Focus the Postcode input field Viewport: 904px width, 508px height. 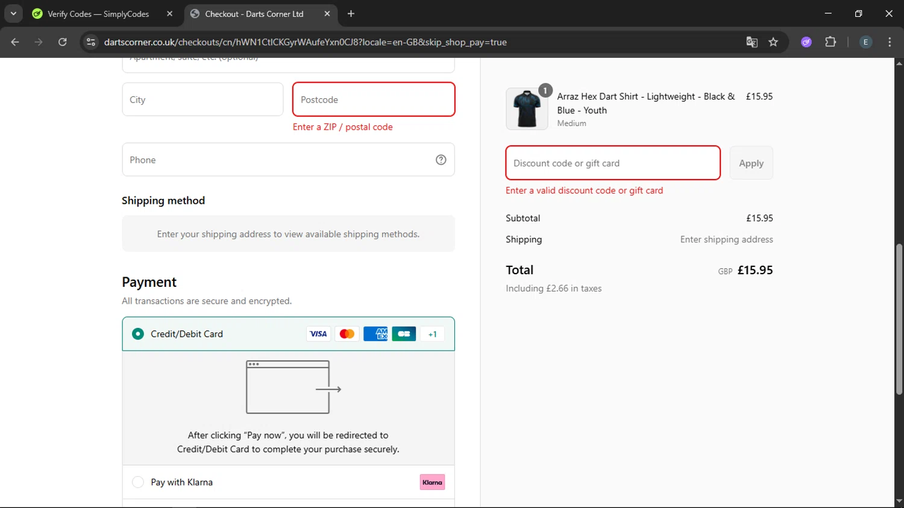374,99
